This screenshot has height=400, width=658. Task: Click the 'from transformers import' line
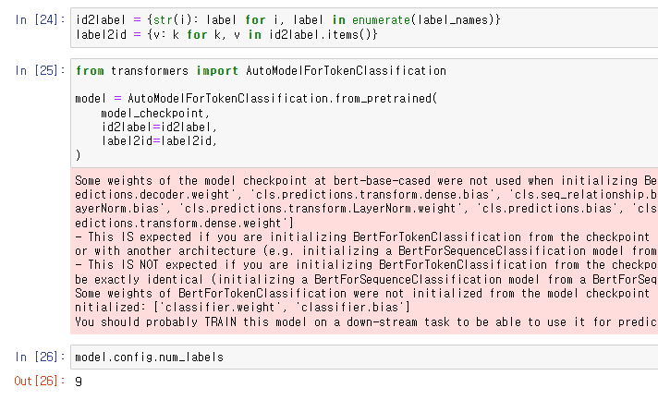pyautogui.click(x=261, y=70)
